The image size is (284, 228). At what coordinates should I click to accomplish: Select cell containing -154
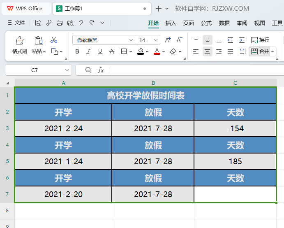235,128
